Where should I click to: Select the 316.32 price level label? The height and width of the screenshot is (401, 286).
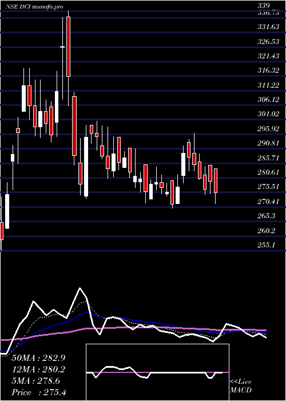(x=268, y=70)
